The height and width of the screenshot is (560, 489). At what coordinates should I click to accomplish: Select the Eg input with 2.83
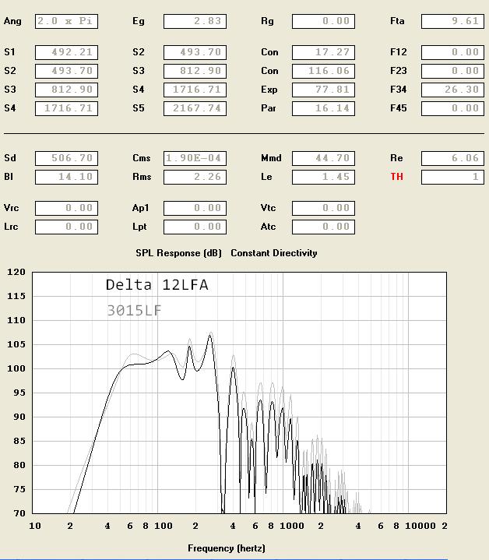[195, 21]
